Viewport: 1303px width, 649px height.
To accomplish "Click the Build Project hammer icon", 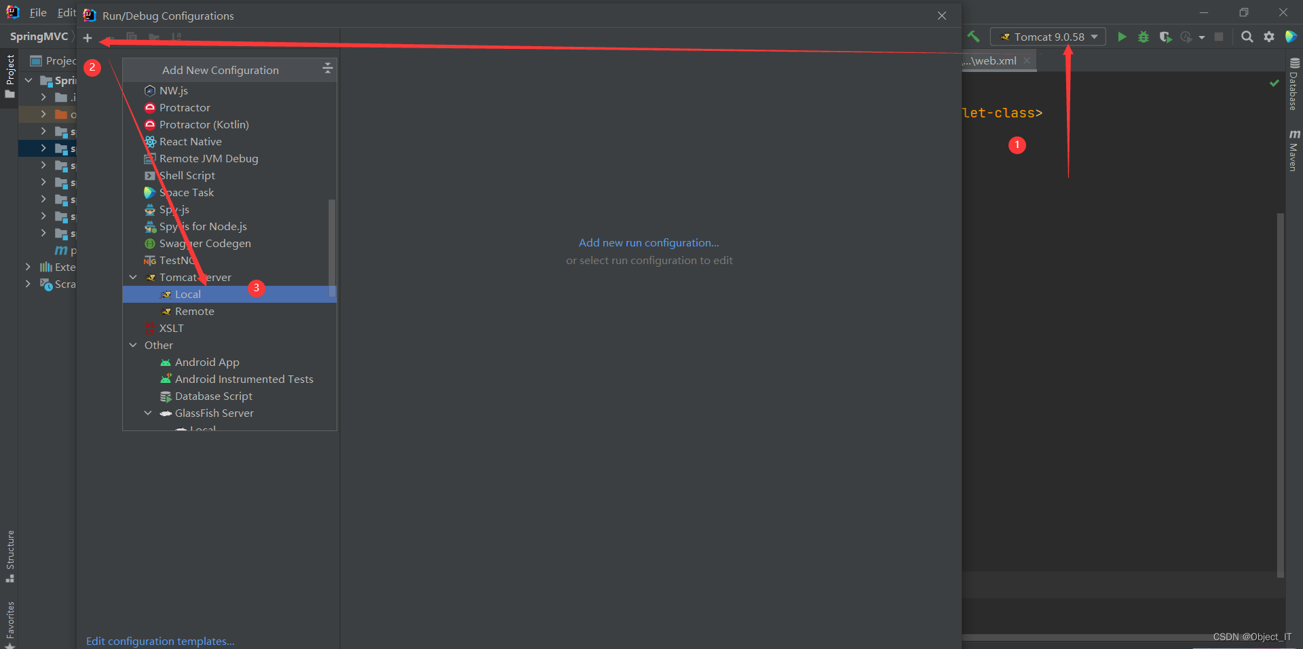I will coord(974,37).
